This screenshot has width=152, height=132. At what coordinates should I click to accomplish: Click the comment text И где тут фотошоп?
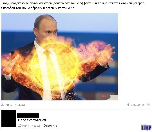pos(33,120)
